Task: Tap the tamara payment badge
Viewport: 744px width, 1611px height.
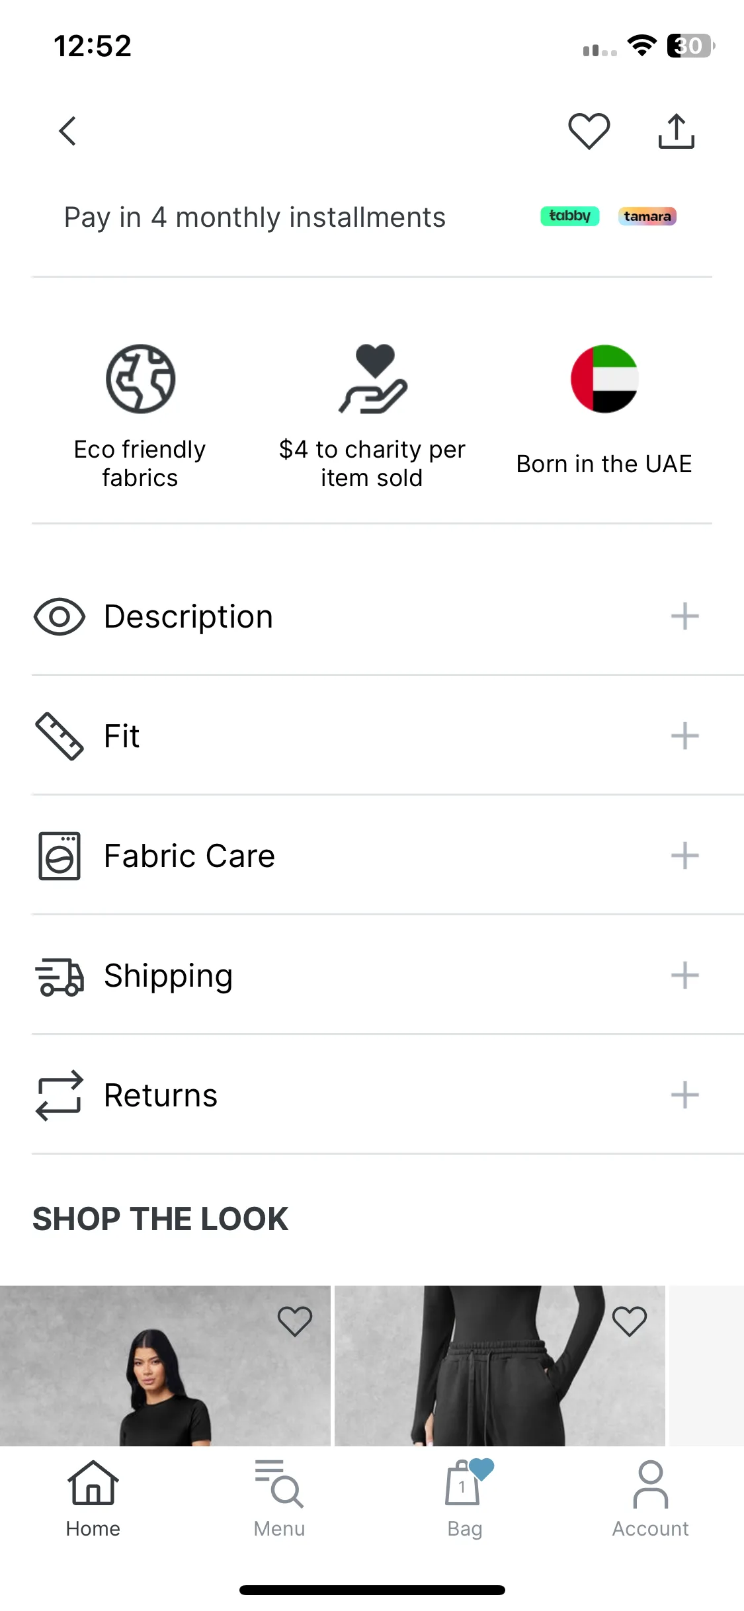Action: click(x=647, y=216)
